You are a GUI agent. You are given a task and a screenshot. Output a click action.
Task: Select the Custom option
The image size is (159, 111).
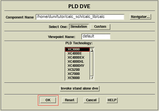[x=100, y=27]
